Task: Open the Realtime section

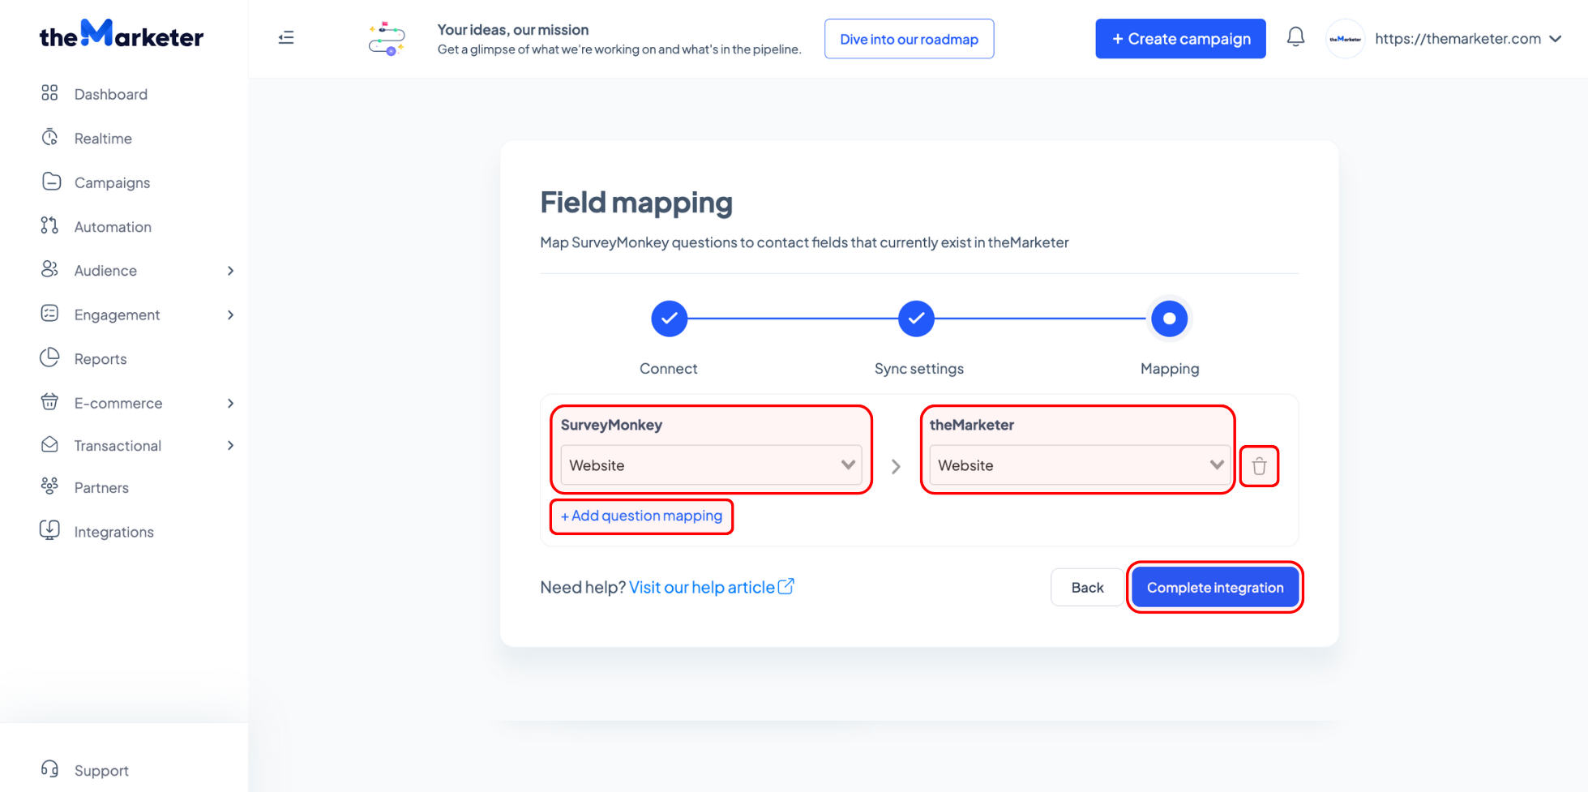Action: 102,139
